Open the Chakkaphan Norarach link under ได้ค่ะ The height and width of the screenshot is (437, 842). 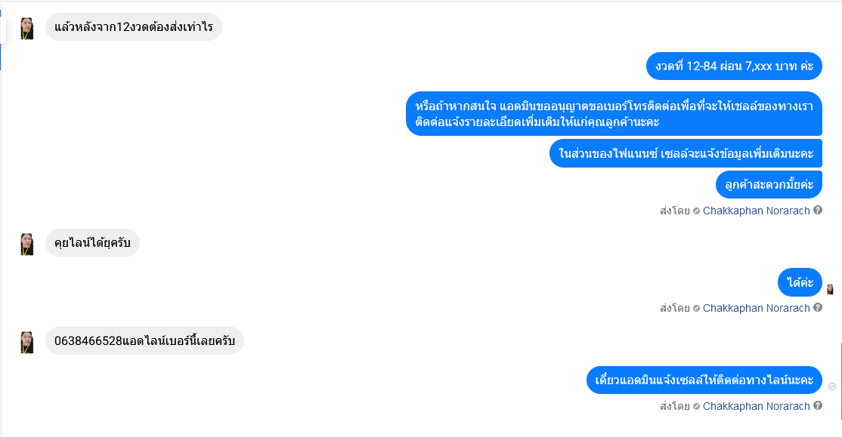pos(756,308)
